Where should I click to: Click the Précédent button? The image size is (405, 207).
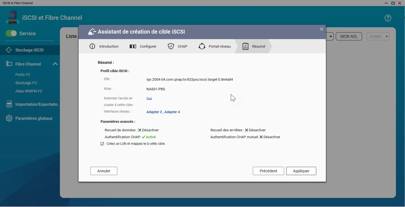(268, 171)
